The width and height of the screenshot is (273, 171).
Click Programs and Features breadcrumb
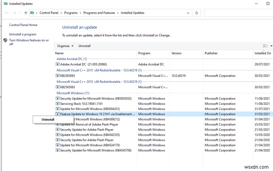(99, 13)
